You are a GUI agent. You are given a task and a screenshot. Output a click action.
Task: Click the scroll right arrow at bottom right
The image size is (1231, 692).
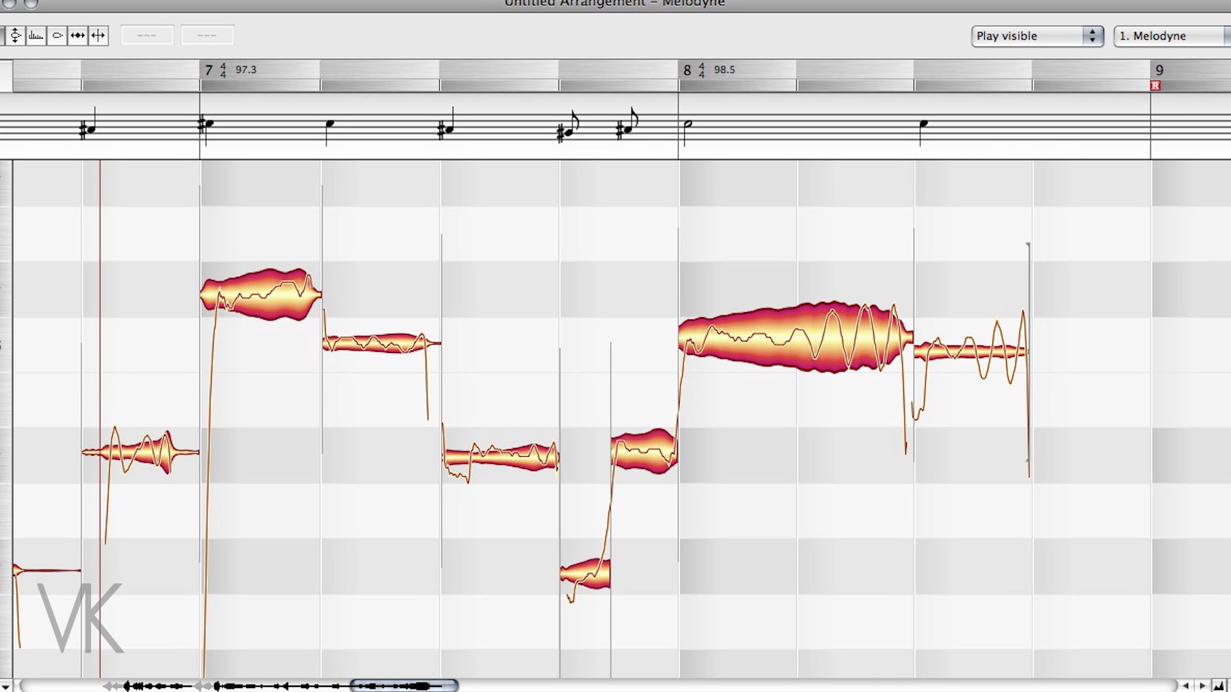click(x=1202, y=686)
